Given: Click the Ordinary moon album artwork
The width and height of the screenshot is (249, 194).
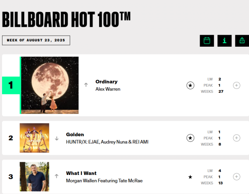Looking at the screenshot, I should point(50,85).
